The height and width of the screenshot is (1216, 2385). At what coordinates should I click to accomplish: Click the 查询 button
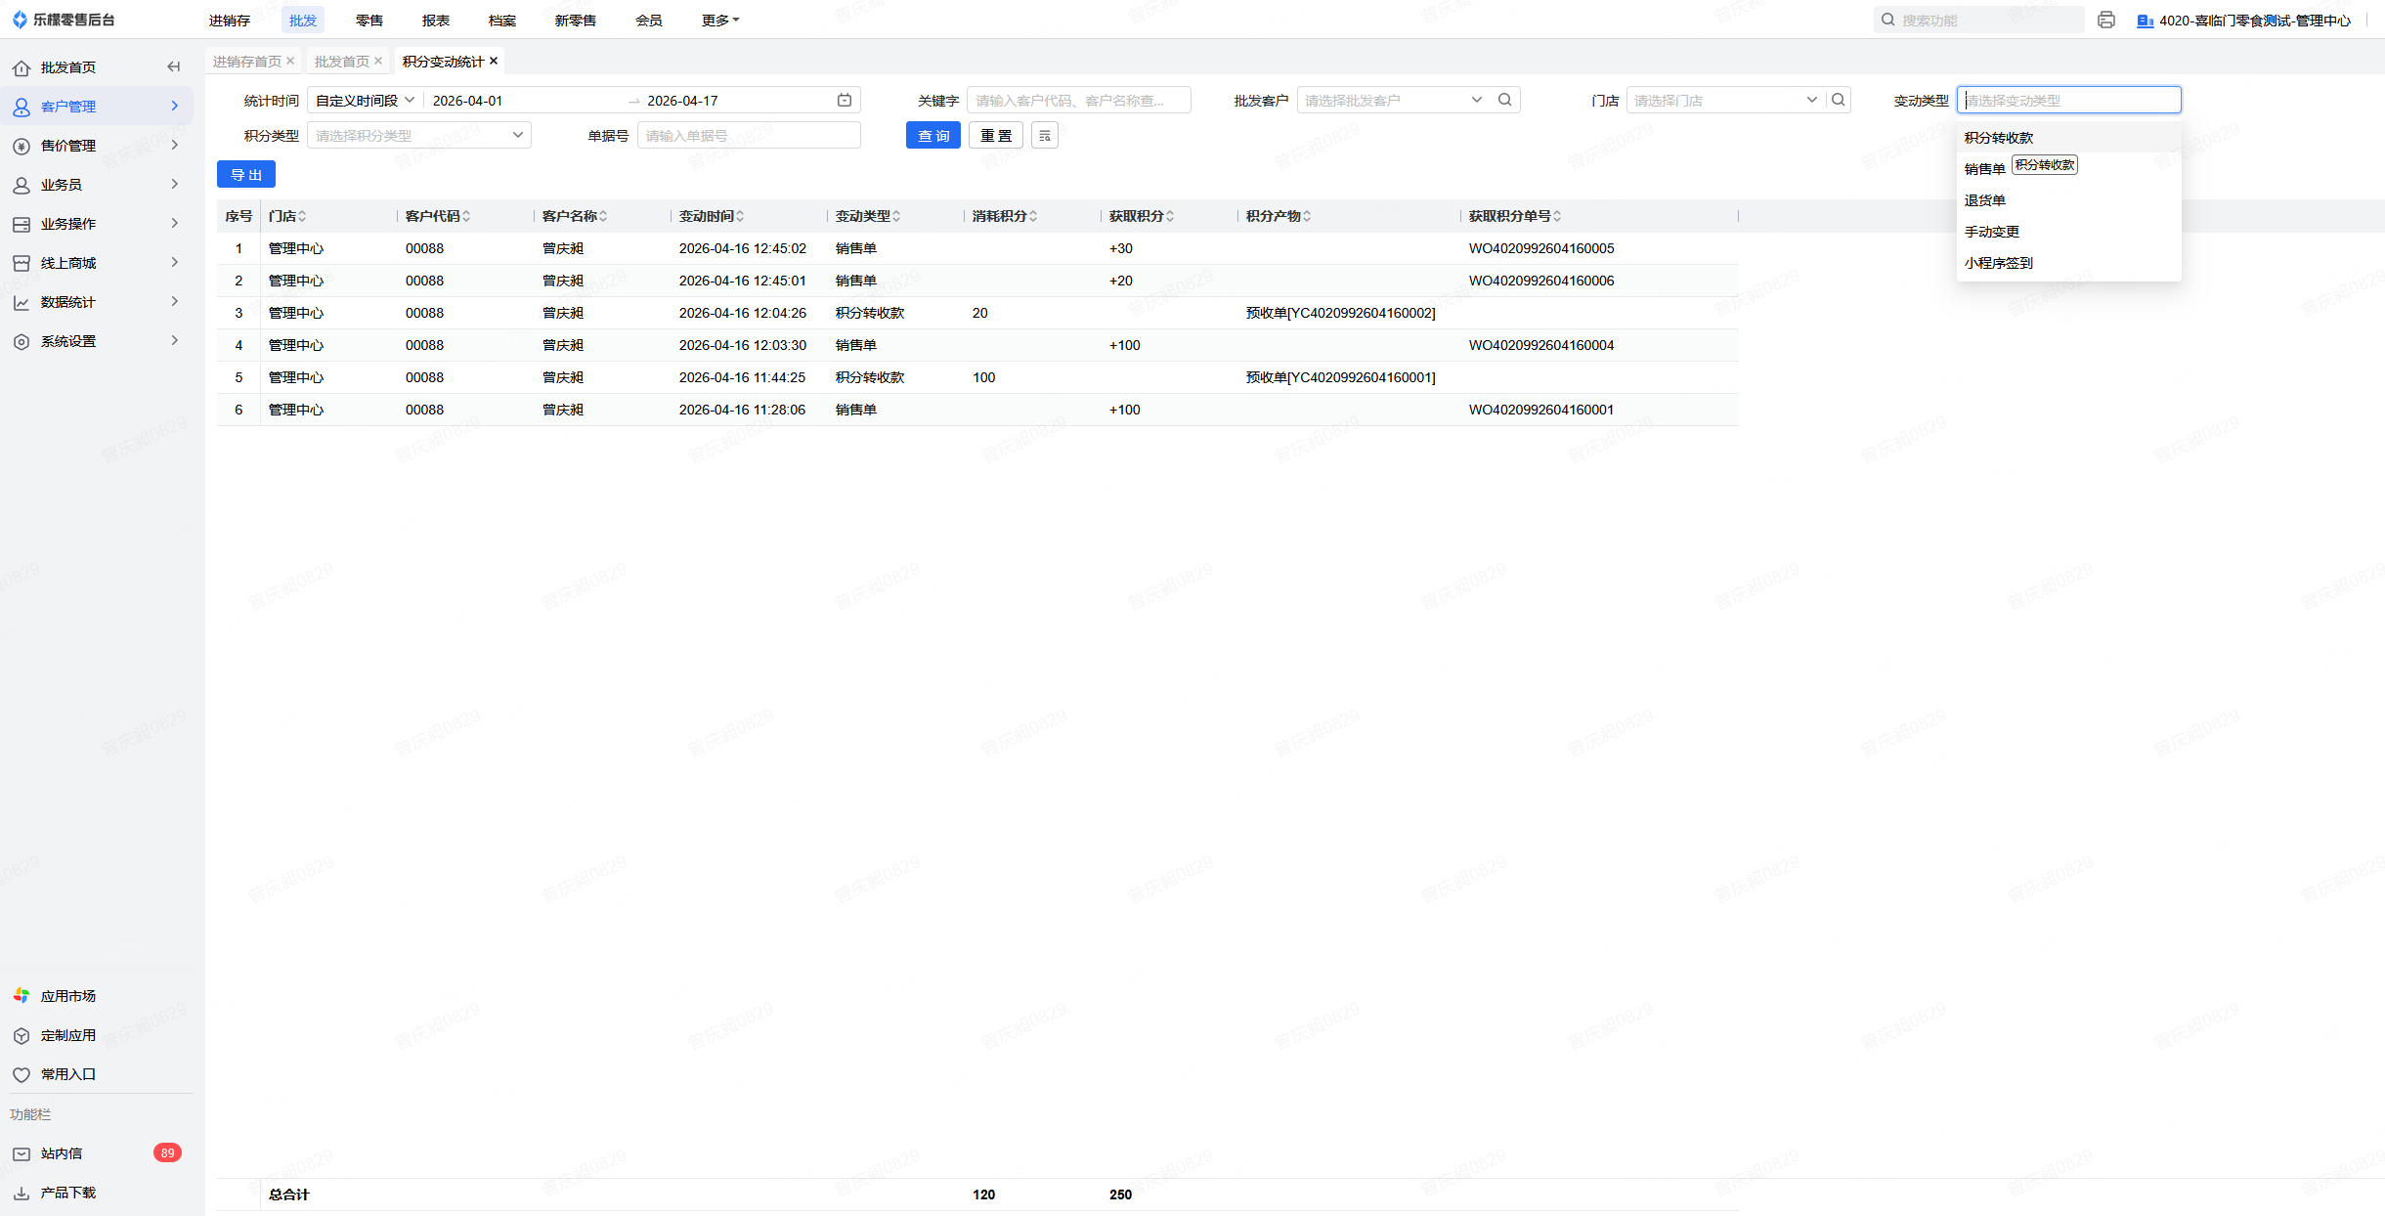tap(932, 136)
